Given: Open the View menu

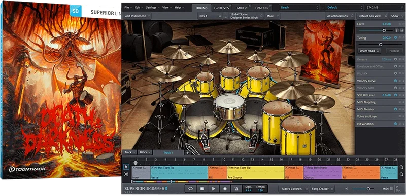Looking at the screenshot, I should pos(167,8).
